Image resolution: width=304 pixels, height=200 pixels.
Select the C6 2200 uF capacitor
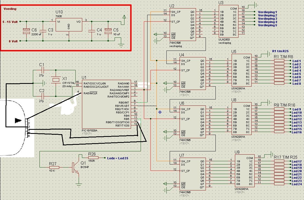click(26, 31)
